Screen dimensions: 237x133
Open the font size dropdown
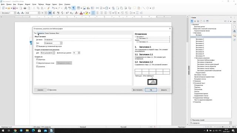pyautogui.click(x=46, y=13)
